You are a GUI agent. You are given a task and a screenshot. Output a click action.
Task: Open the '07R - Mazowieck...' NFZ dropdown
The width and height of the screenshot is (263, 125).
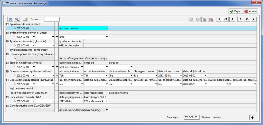pyautogui.click(x=107, y=101)
